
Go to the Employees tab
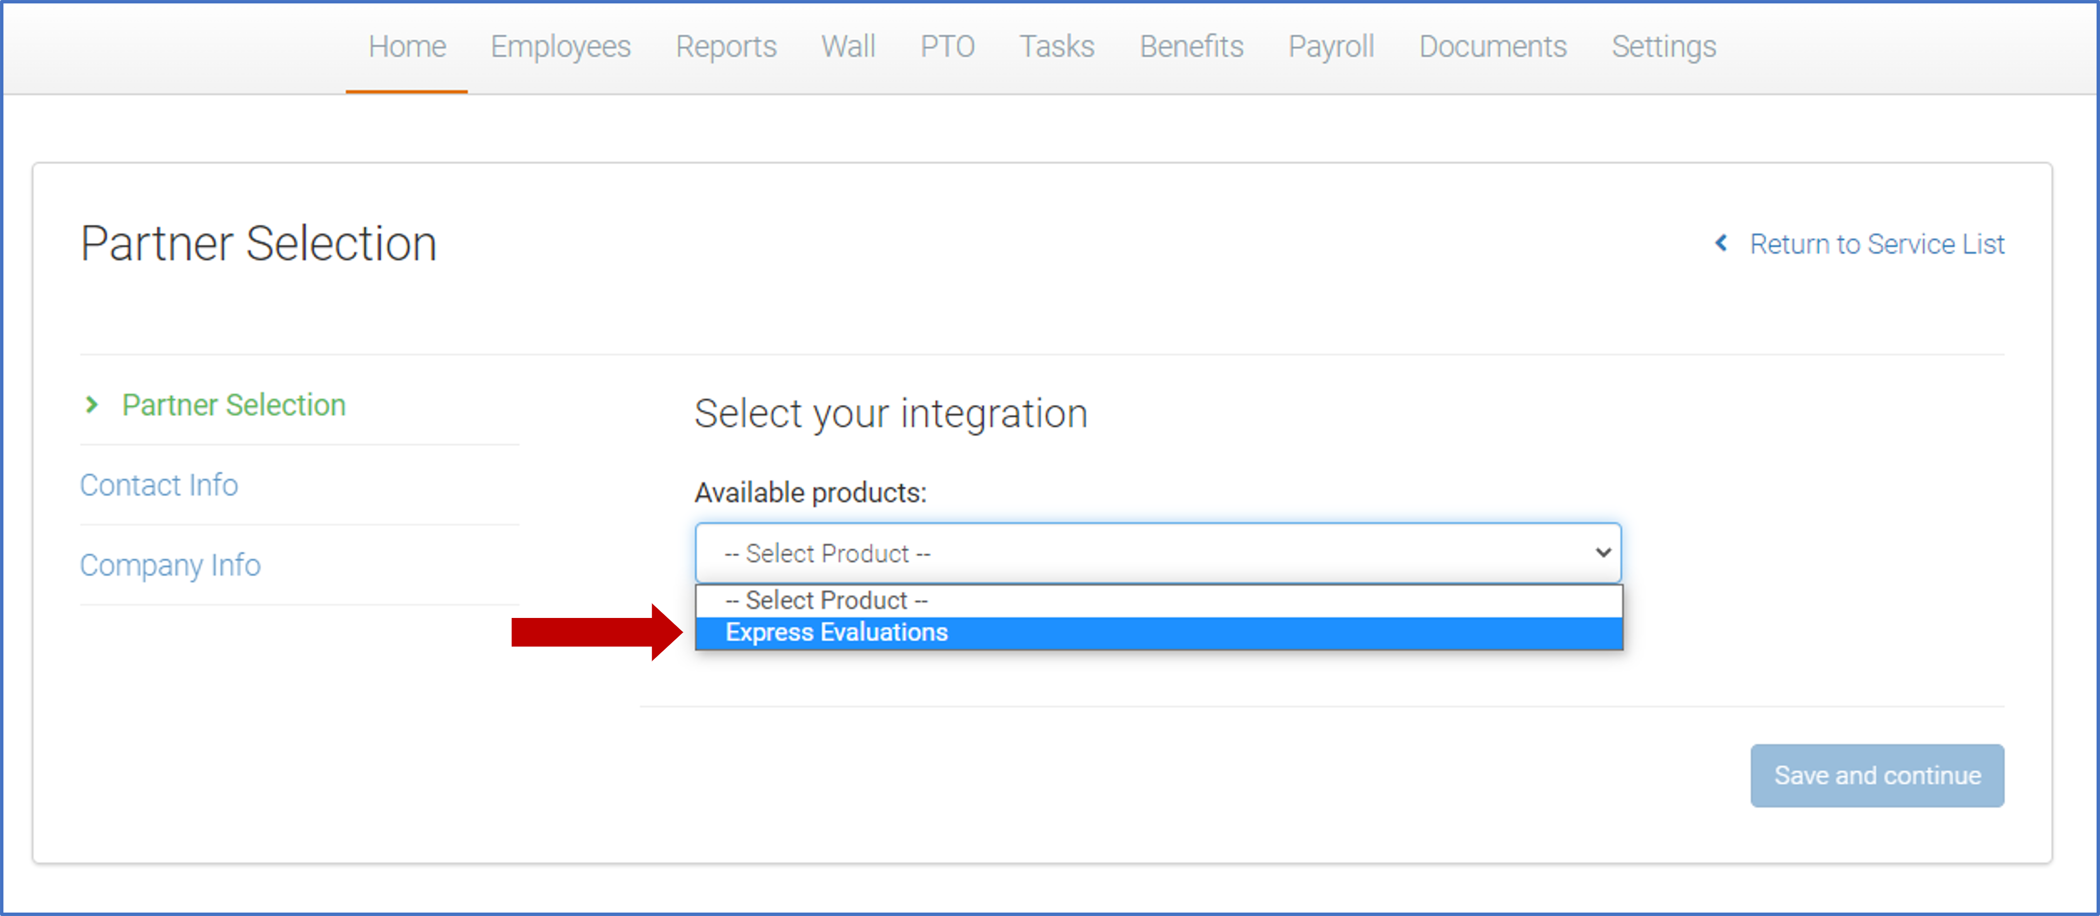pos(561,47)
